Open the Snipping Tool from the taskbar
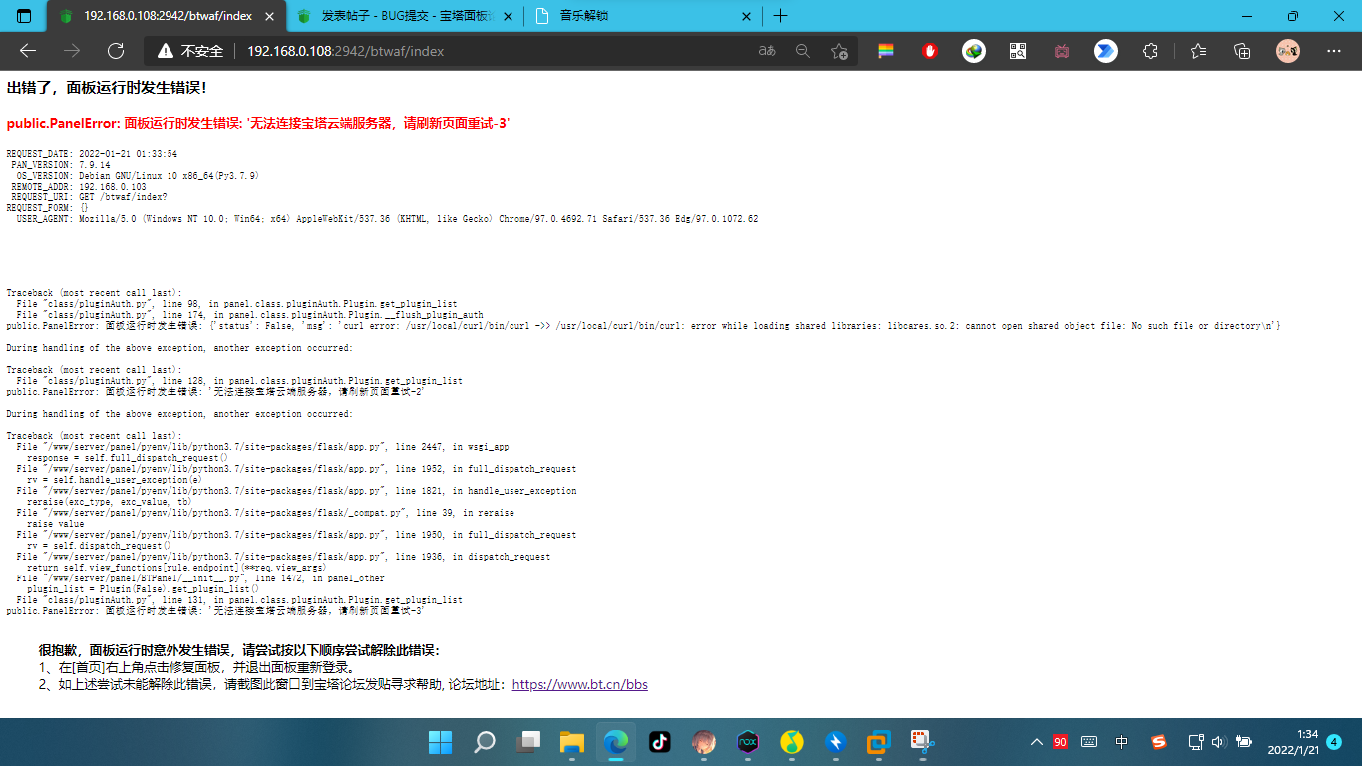The image size is (1362, 766). pos(922,742)
